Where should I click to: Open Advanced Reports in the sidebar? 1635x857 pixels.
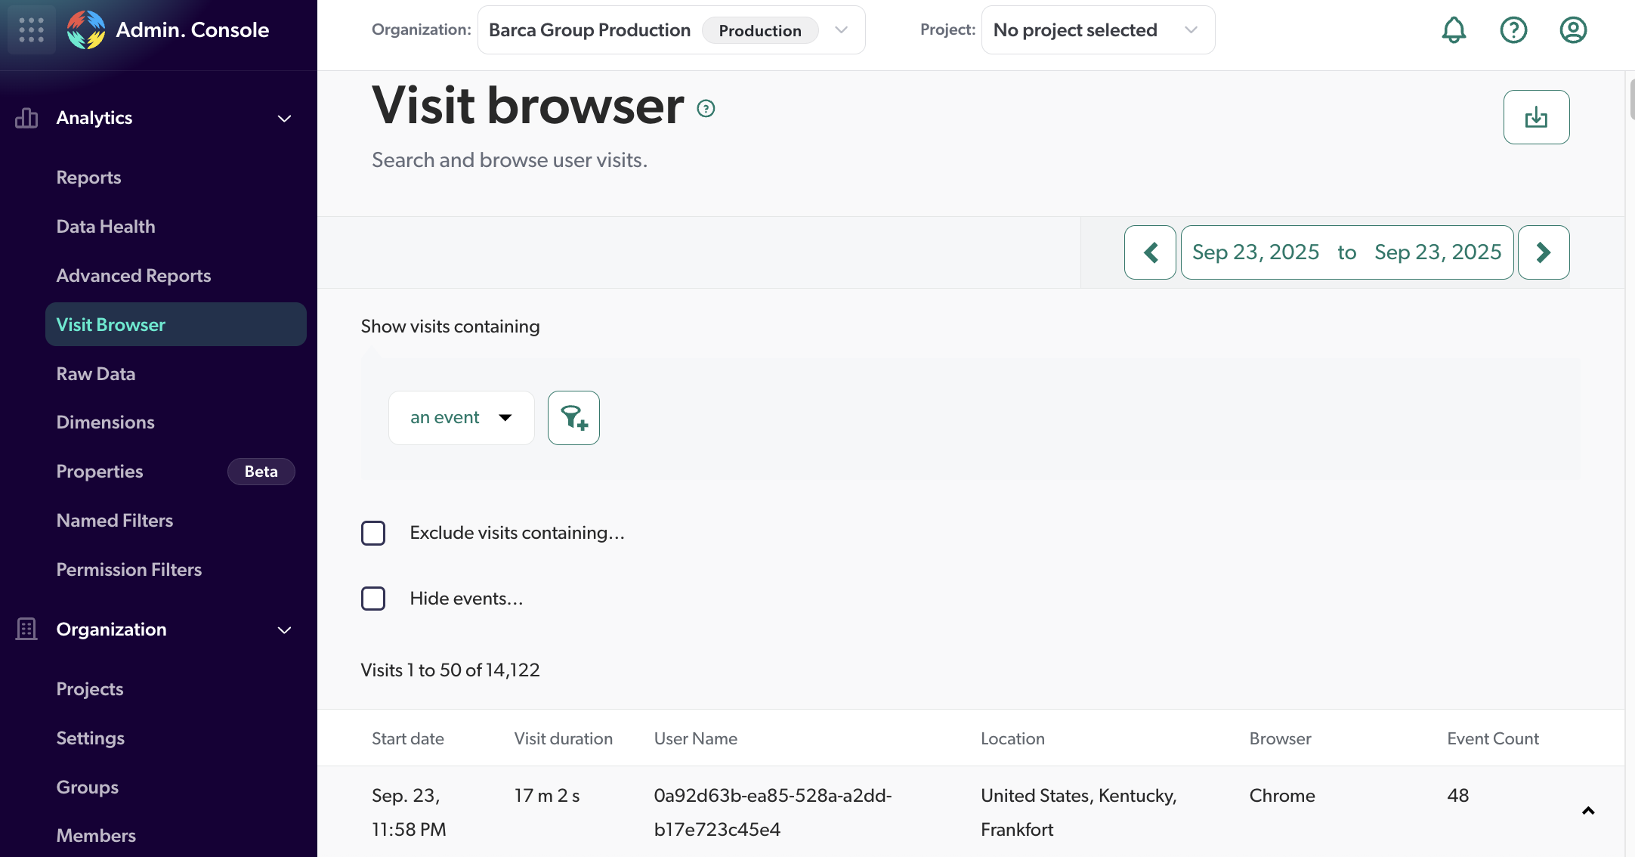coord(134,276)
